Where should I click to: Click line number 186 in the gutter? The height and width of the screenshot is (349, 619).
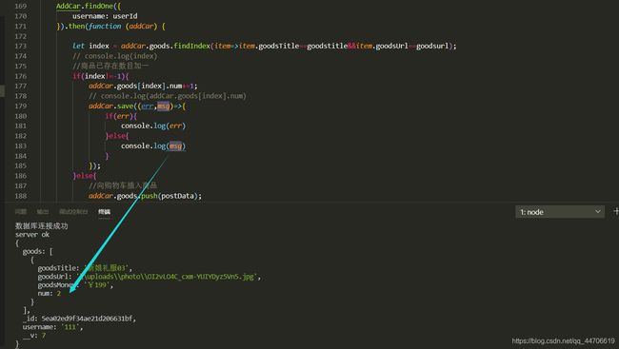coord(21,176)
